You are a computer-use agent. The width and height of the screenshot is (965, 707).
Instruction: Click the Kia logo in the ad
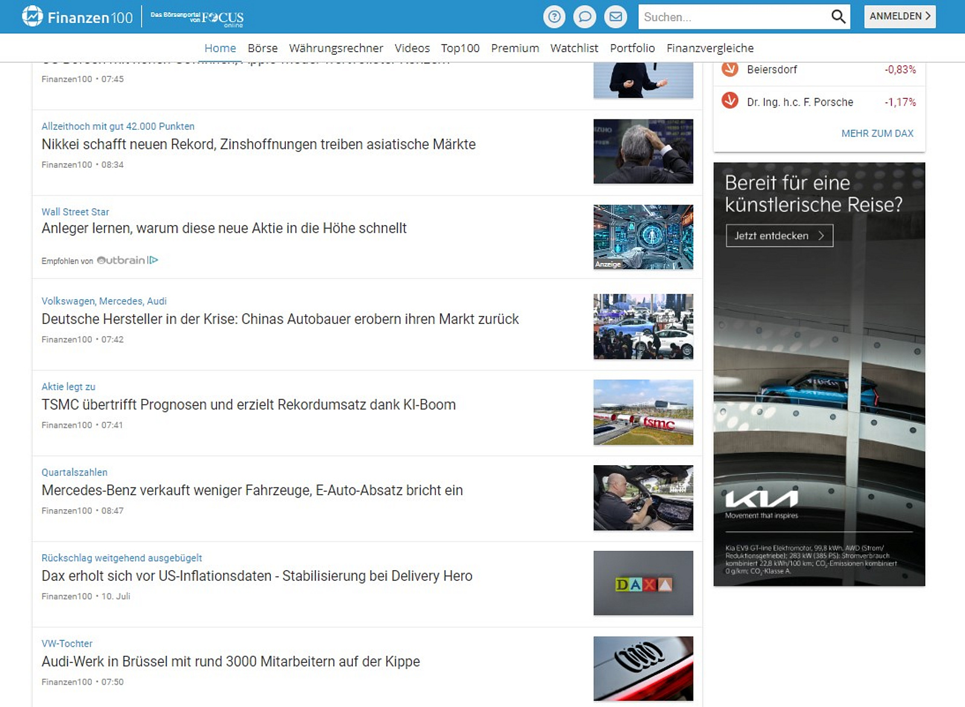click(x=761, y=499)
